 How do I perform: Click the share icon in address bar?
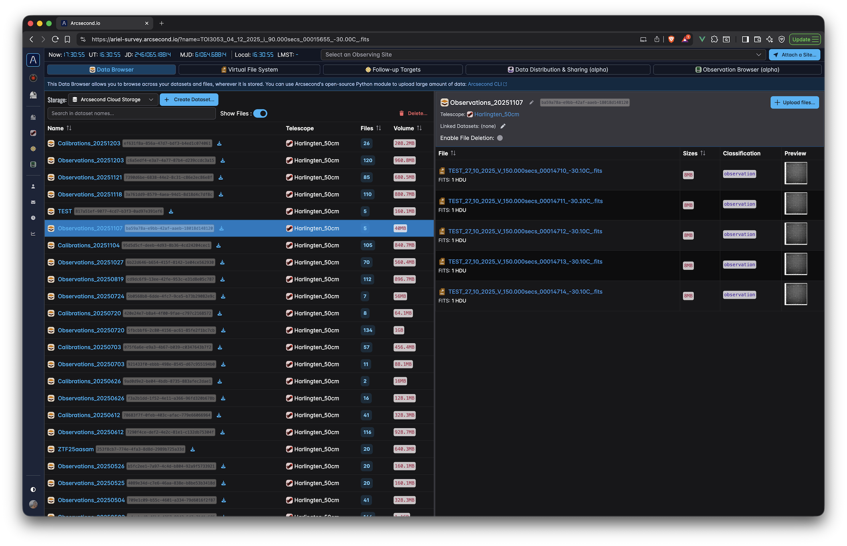click(x=657, y=39)
